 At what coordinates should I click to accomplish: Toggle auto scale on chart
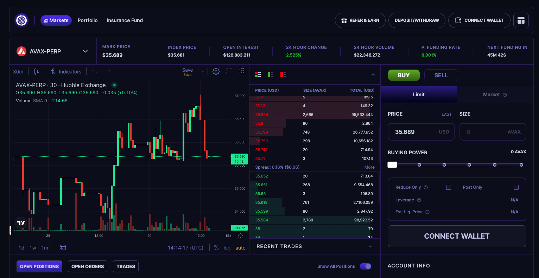pyautogui.click(x=241, y=248)
